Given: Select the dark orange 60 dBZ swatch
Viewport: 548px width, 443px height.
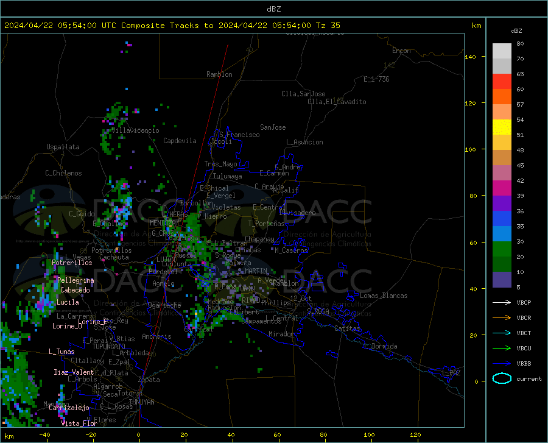Looking at the screenshot, I should pyautogui.click(x=502, y=97).
